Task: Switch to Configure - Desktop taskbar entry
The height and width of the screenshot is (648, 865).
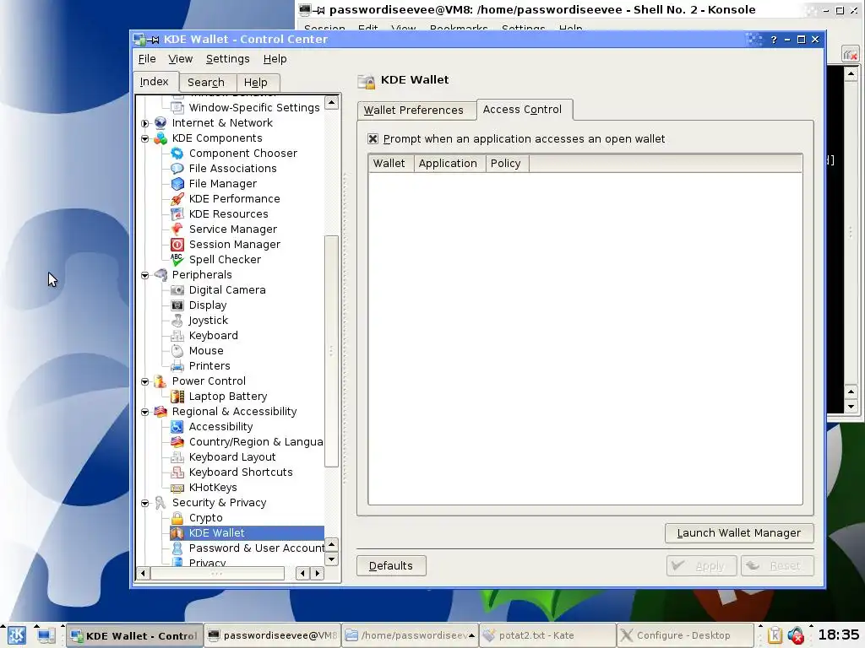Action: pyautogui.click(x=684, y=635)
